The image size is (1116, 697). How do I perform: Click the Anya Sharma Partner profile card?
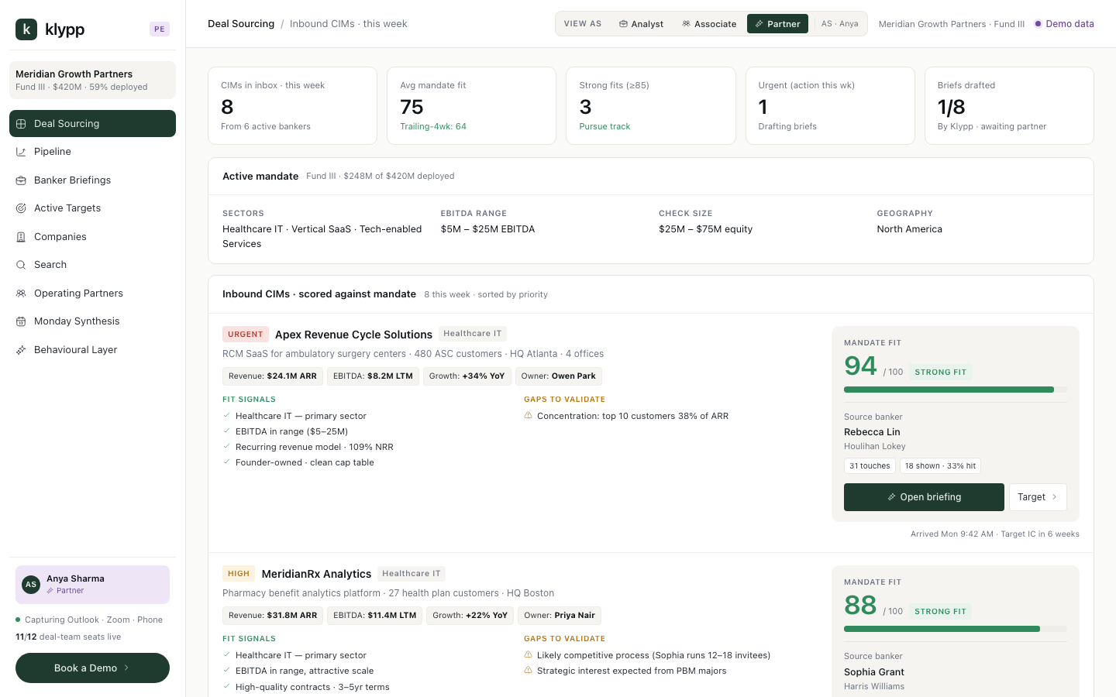[92, 585]
